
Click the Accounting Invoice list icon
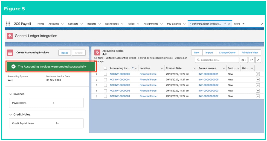[97, 52]
